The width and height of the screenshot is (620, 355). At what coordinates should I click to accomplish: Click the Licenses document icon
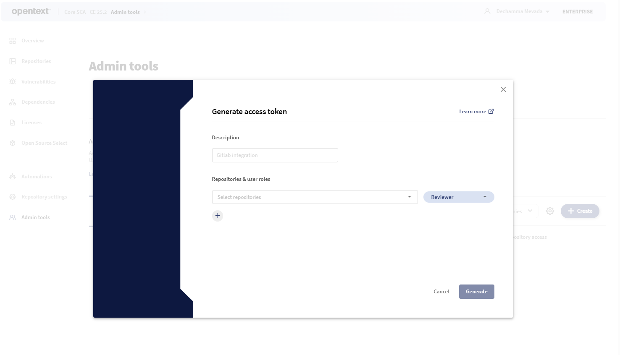13,123
